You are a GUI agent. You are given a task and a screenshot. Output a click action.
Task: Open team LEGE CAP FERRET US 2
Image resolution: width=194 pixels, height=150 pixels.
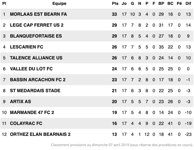(x=37, y=25)
